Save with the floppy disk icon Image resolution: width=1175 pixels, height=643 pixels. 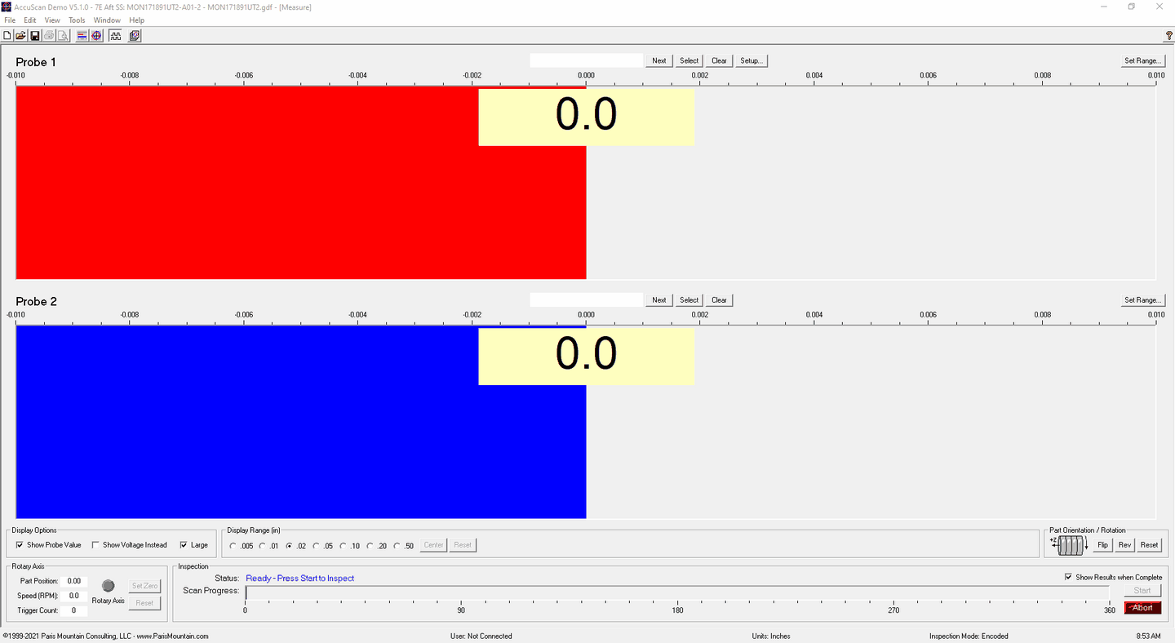point(34,36)
